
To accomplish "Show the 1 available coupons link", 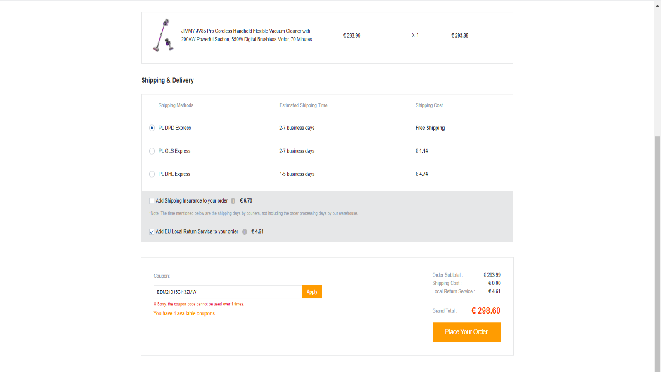I will (184, 314).
